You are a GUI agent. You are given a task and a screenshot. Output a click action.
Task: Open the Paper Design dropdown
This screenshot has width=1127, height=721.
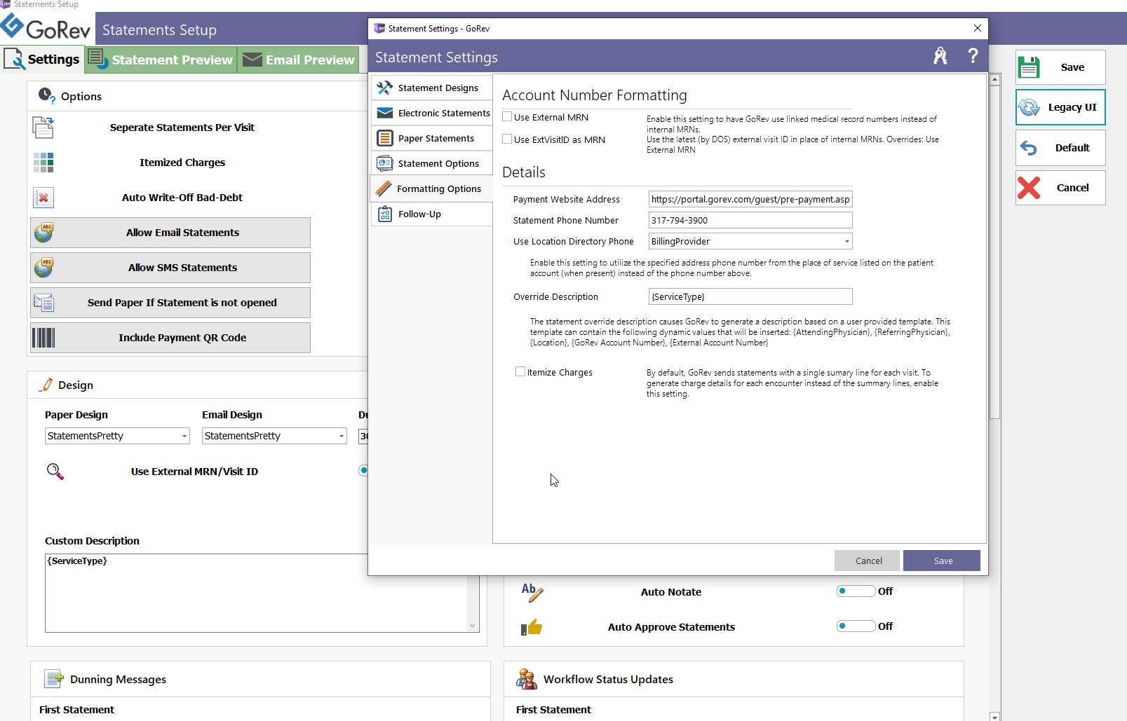[184, 436]
